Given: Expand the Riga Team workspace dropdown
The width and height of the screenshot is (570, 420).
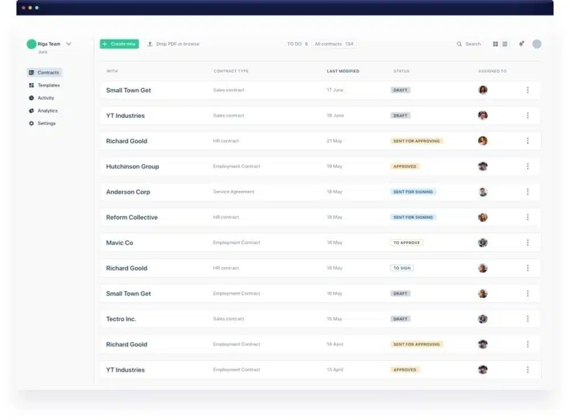Looking at the screenshot, I should tap(68, 43).
